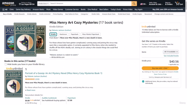This screenshot has height=105, width=187.
Task: Select the Paperback format tab
Action: (x=75, y=34)
